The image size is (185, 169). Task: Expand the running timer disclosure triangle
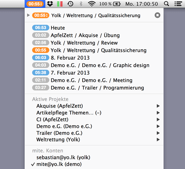point(28,15)
